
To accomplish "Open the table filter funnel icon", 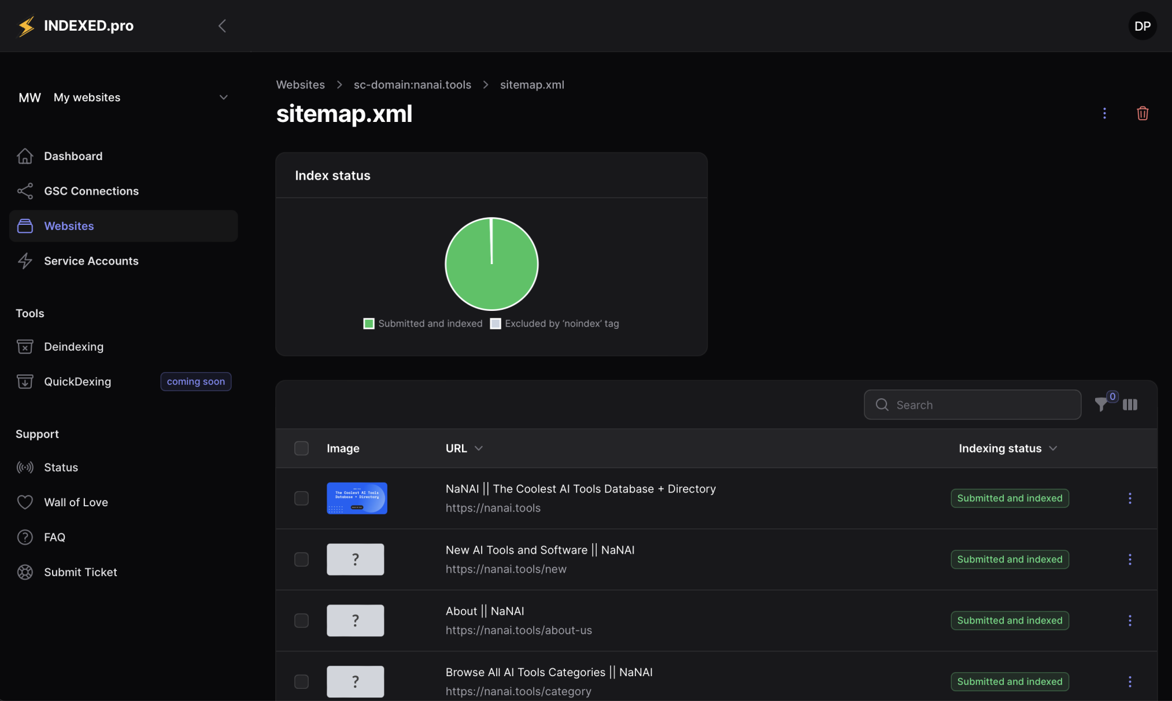I will tap(1101, 405).
